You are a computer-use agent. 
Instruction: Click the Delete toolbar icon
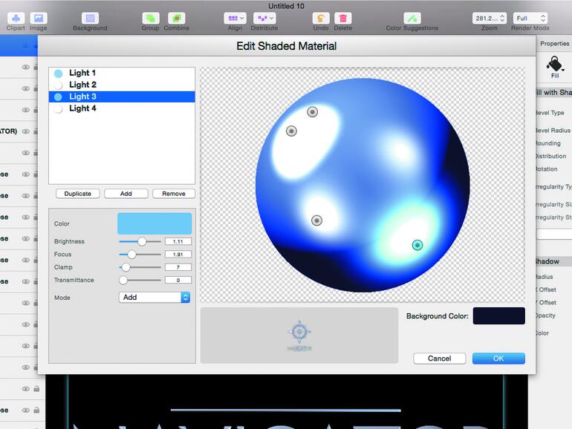pyautogui.click(x=343, y=19)
